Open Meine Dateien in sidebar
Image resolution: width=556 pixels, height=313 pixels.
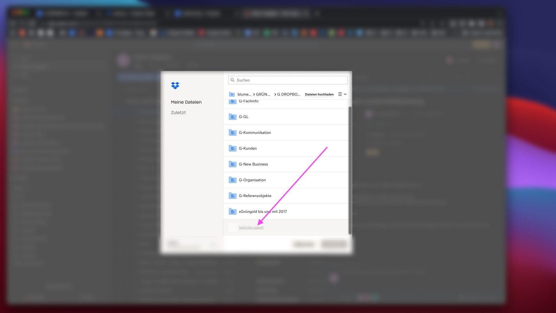coord(186,102)
